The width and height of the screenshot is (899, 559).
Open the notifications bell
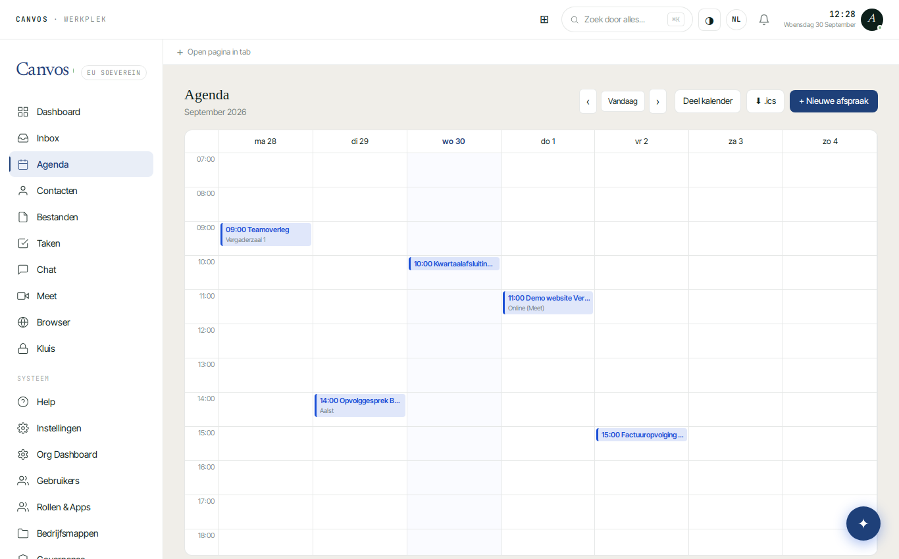pos(764,20)
